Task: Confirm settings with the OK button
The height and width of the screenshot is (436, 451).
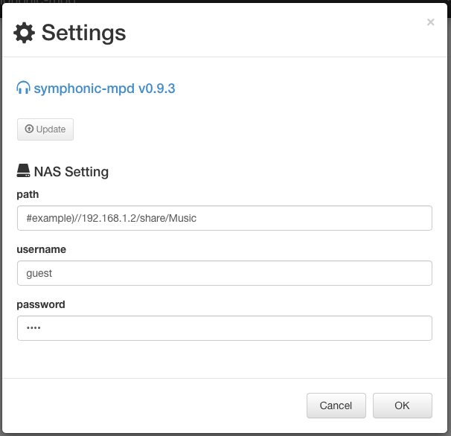Action: [402, 405]
